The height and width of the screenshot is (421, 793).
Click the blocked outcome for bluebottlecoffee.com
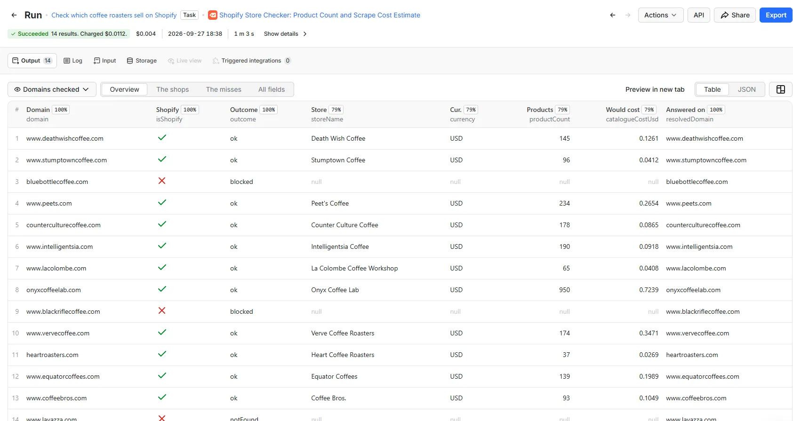(x=241, y=182)
